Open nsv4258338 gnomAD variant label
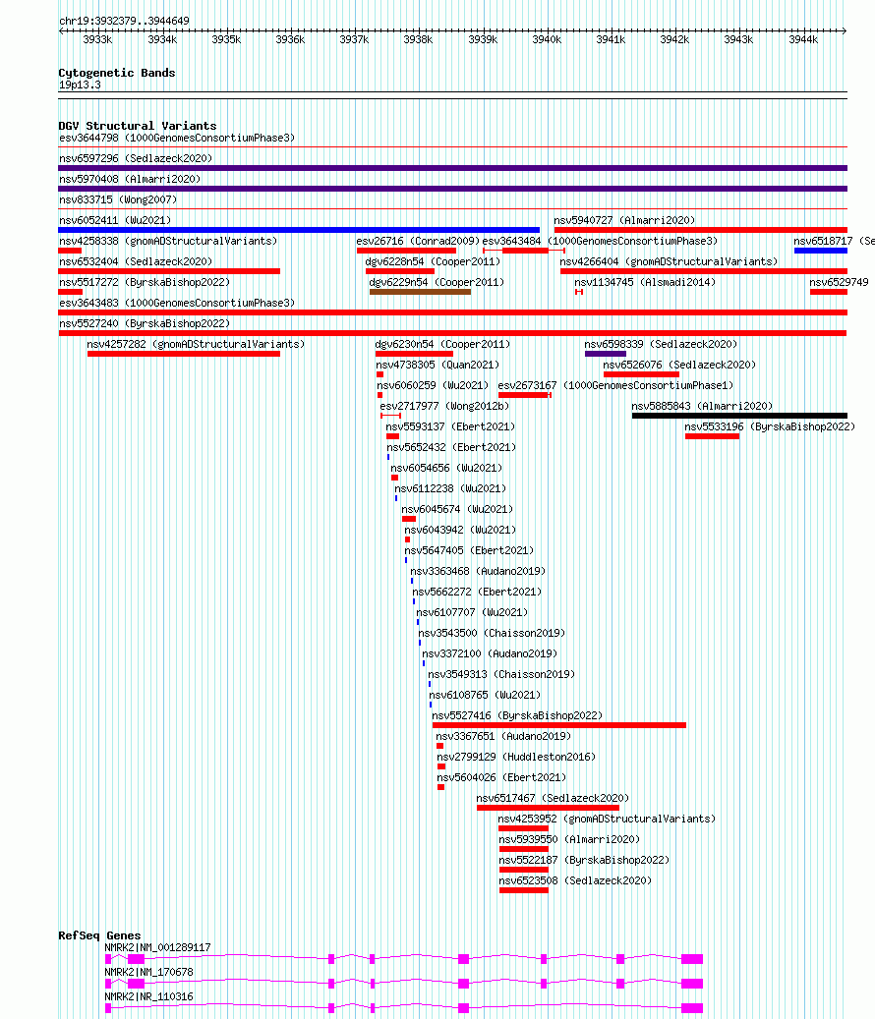875x1019 pixels. point(168,241)
